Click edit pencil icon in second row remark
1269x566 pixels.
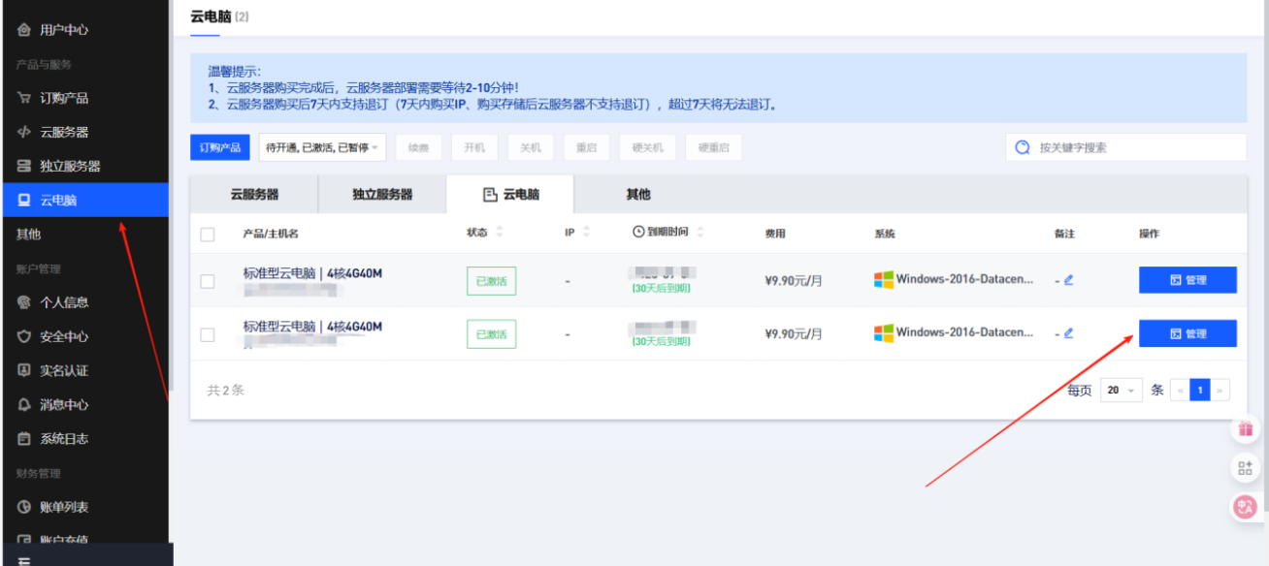coord(1069,333)
